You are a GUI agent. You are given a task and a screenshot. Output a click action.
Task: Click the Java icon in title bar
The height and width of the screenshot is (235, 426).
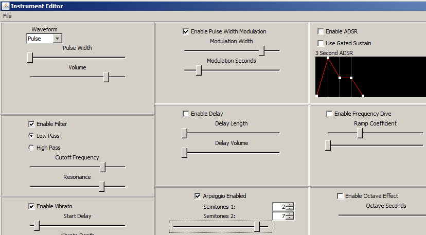[5, 6]
